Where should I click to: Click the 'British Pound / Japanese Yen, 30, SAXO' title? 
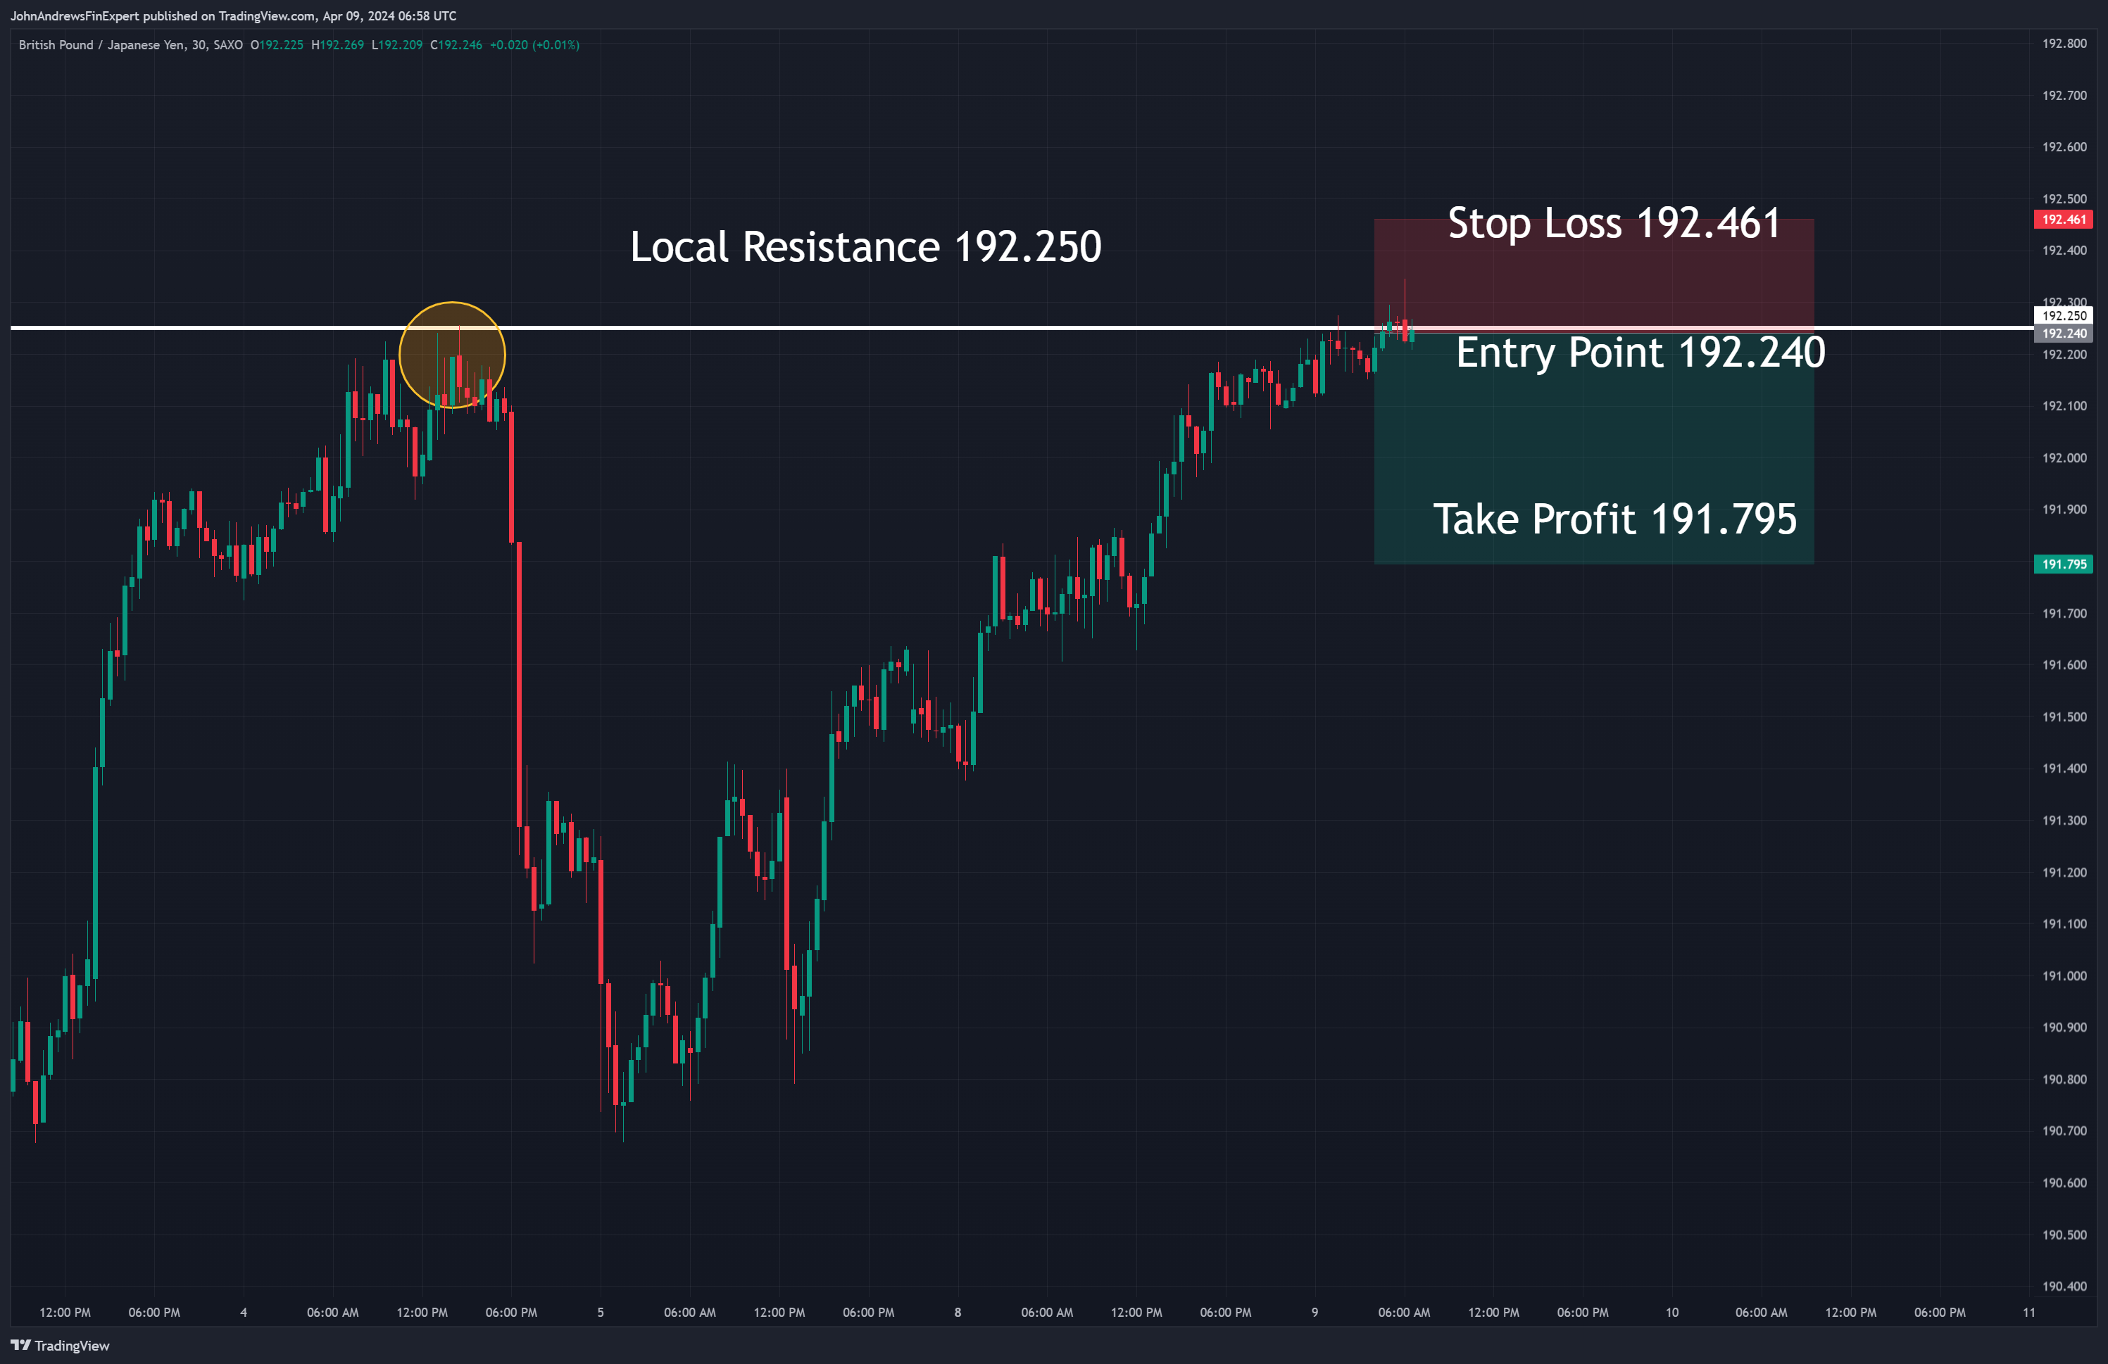130,45
